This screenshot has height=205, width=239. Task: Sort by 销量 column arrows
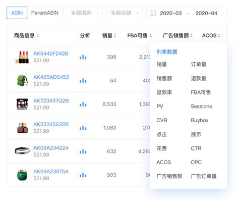click(x=115, y=35)
